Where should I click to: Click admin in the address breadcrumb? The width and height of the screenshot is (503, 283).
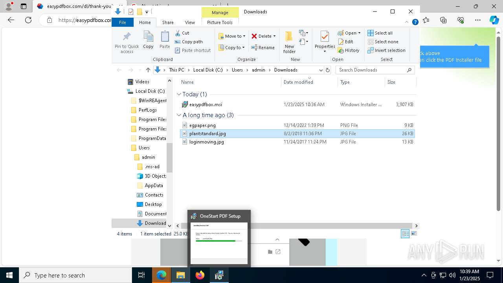click(x=259, y=70)
